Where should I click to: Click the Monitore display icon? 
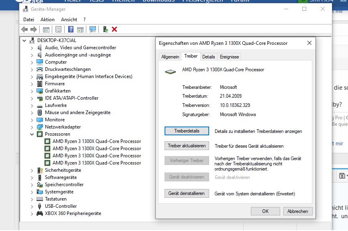pyautogui.click(x=40, y=120)
